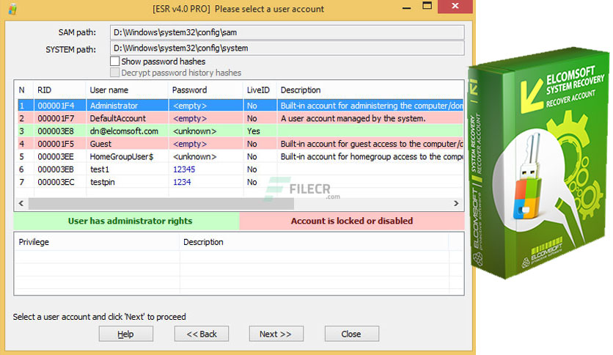Click the guest access description cell
The height and width of the screenshot is (355, 613).
(372, 144)
